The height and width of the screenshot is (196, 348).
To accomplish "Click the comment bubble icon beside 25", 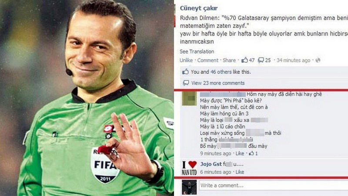I will click(x=261, y=60).
